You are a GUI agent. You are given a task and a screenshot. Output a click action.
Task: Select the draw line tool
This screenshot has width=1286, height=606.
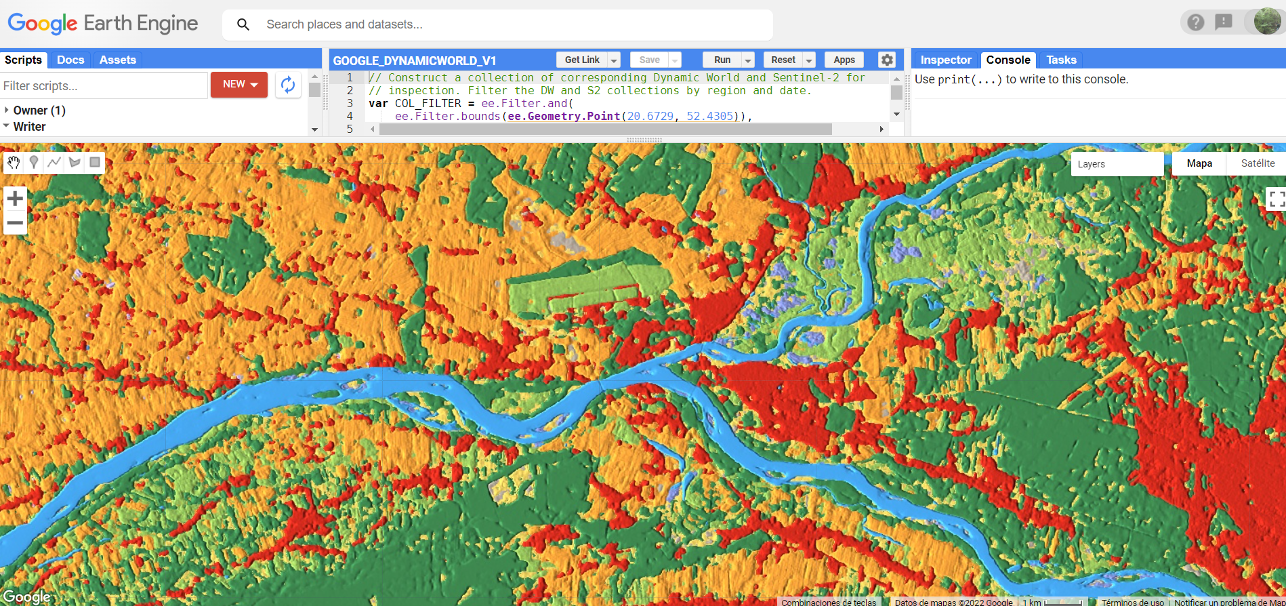coord(54,163)
